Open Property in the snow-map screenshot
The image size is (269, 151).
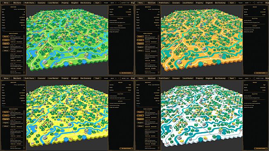(x=199, y=78)
